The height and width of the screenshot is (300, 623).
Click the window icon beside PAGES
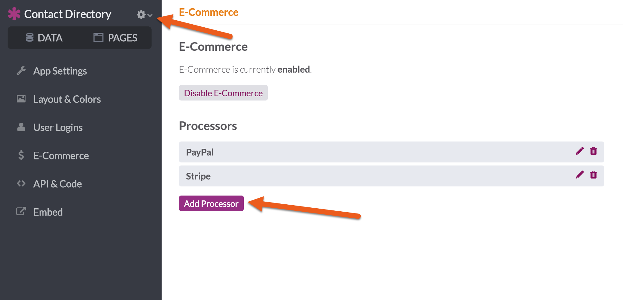pos(98,37)
